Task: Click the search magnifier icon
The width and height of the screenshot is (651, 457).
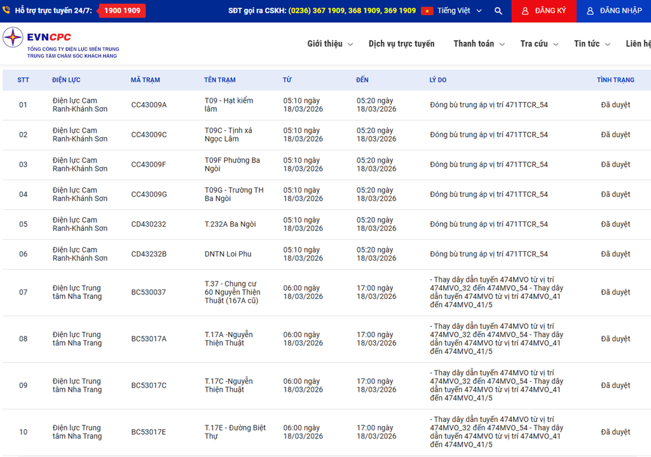Action: tap(498, 11)
